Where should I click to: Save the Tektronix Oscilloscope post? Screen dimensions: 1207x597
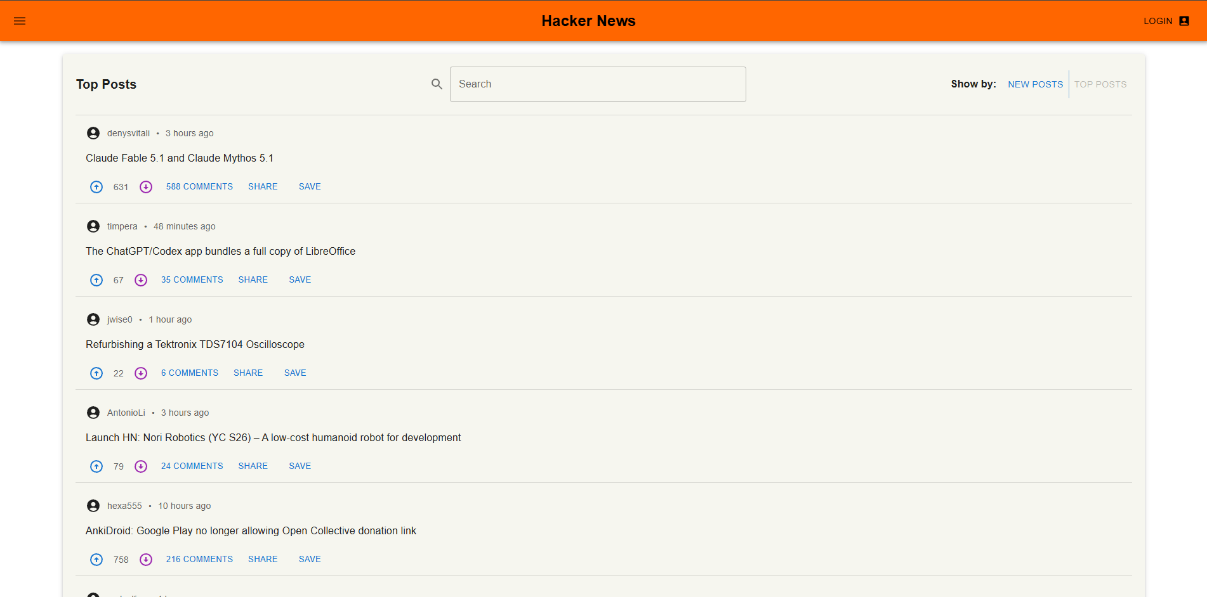coord(295,373)
